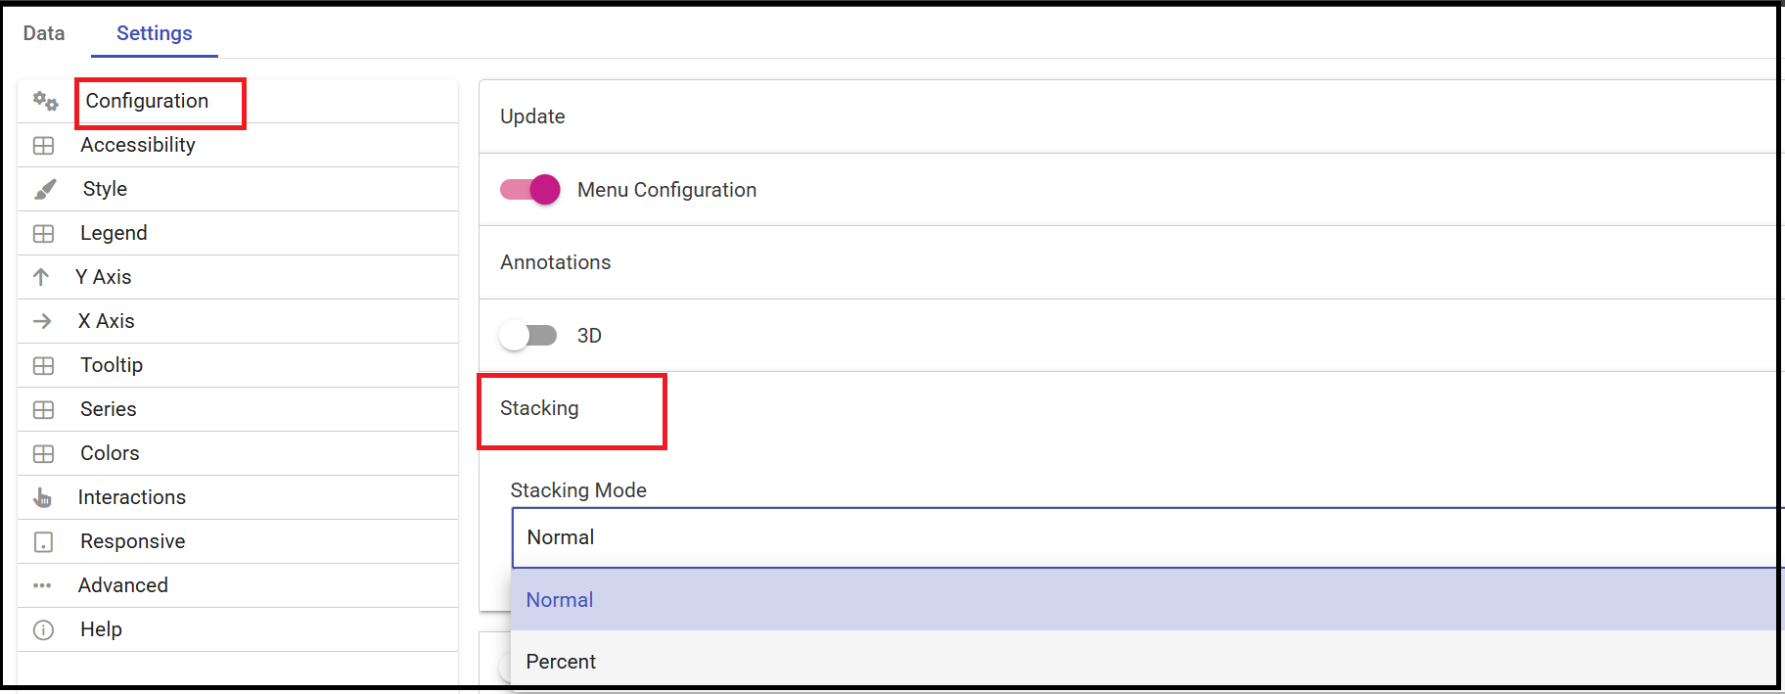Open the Legend settings section
Screen dimensions: 1785x694
[x=238, y=233]
